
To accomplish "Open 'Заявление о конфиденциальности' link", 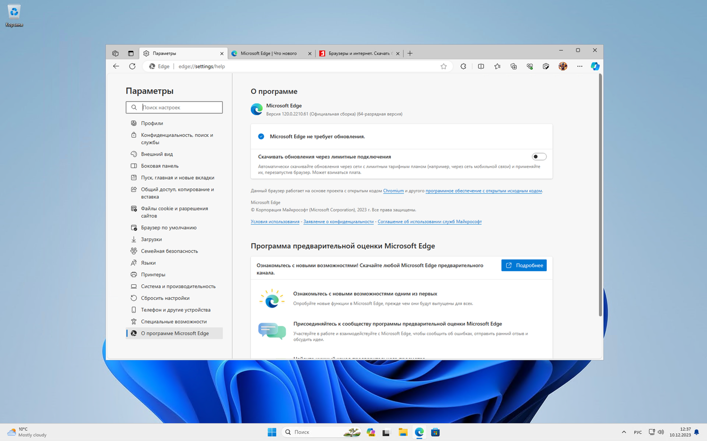I will tap(338, 222).
